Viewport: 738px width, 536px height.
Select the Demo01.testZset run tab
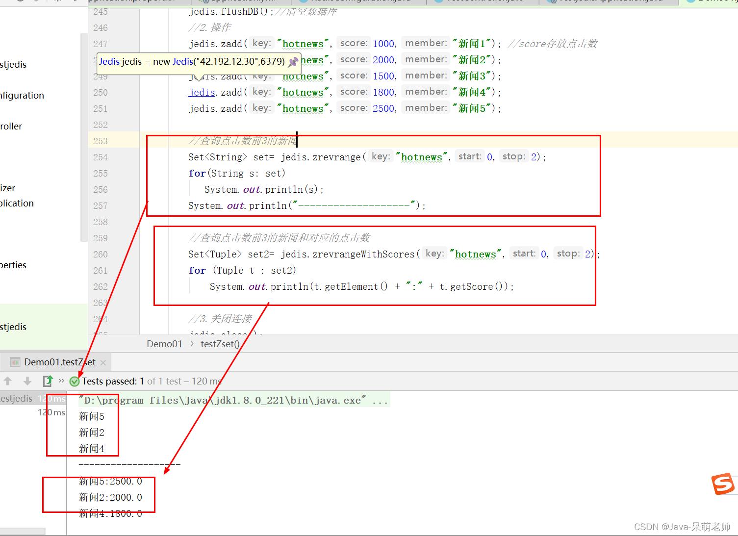point(59,362)
